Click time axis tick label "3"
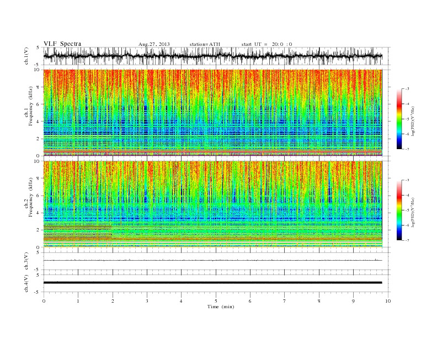 click(x=147, y=301)
